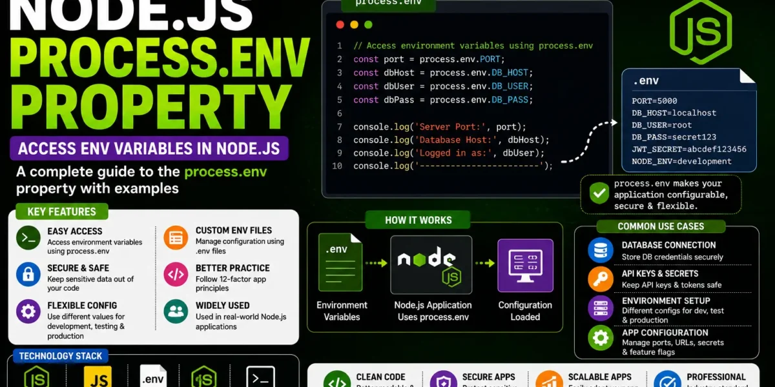Click the Common Use Cases green label
775x387 pixels.
(661, 226)
